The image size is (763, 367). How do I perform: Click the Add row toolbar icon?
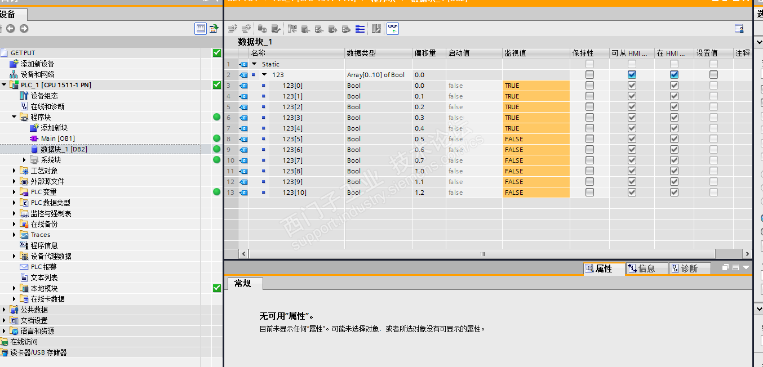246,28
